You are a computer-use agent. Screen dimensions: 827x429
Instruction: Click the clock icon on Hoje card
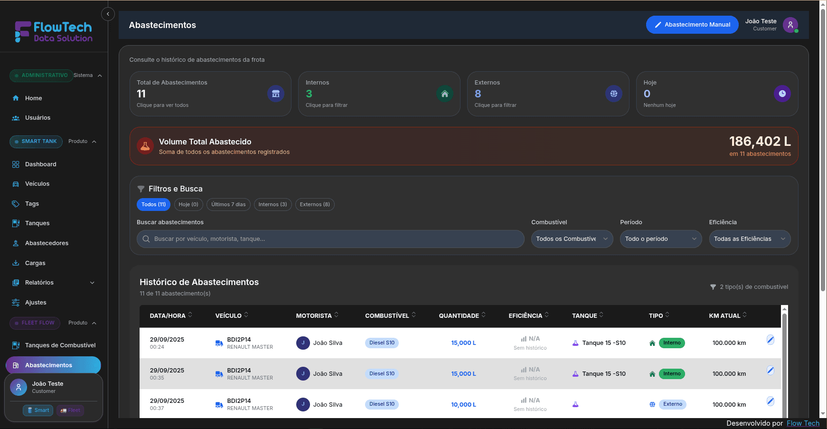(x=782, y=94)
